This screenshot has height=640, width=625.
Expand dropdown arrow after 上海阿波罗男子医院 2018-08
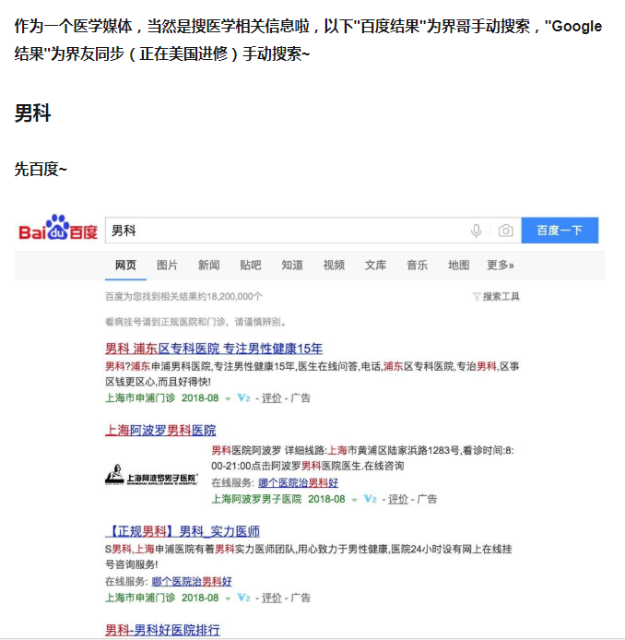pyautogui.click(x=355, y=500)
